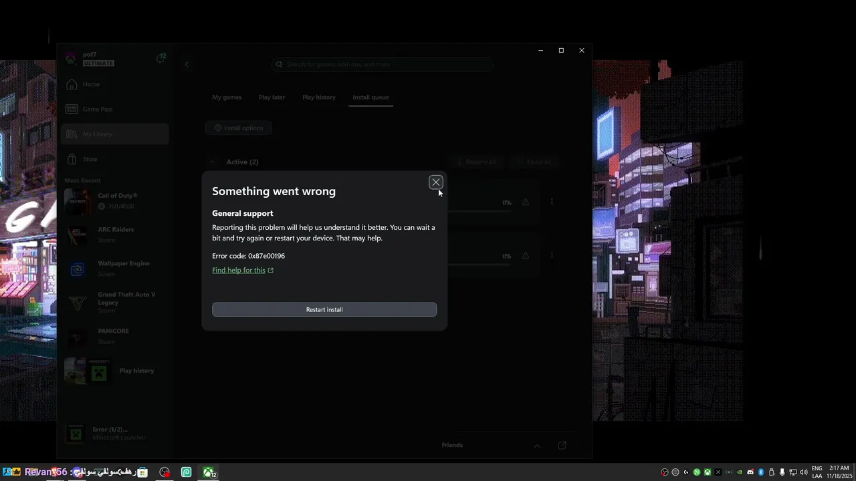This screenshot has height=481, width=856.
Task: Open Call of Duty in Most Recent
Action: (x=114, y=201)
